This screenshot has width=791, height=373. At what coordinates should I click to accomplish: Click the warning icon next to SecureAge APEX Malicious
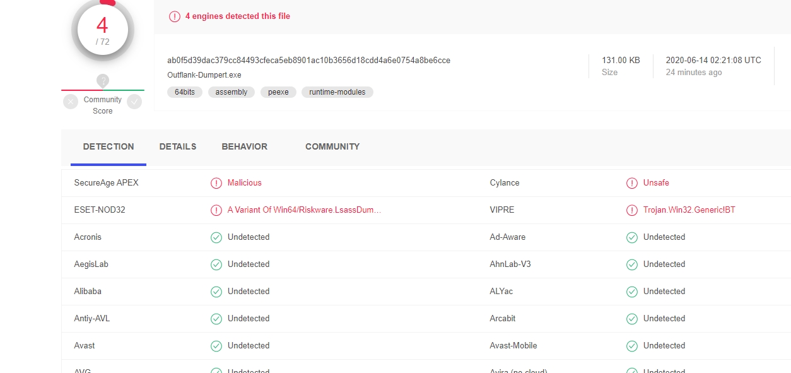click(x=216, y=183)
